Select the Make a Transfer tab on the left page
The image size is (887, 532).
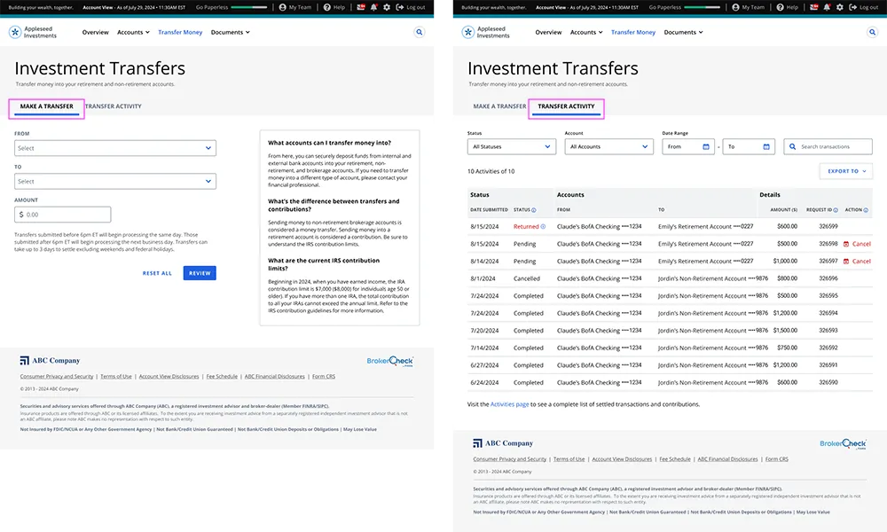(46, 106)
